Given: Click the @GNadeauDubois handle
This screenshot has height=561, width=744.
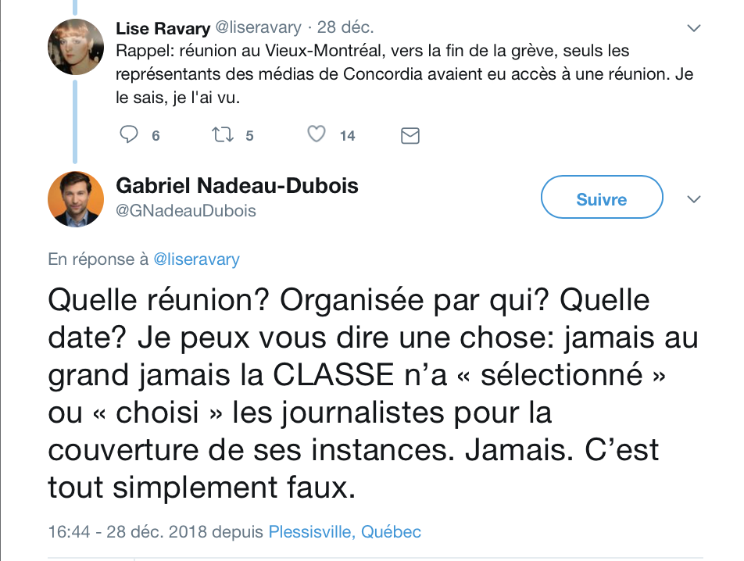Looking at the screenshot, I should click(x=185, y=210).
